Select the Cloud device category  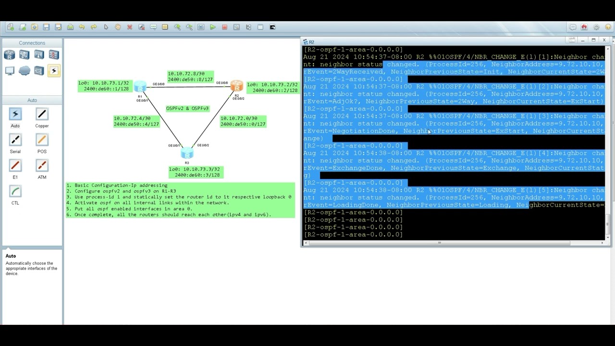coord(24,71)
